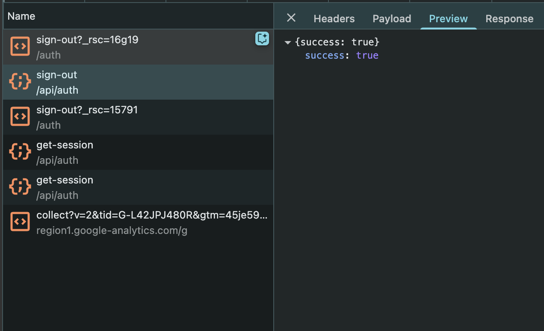Image resolution: width=544 pixels, height=331 pixels.
Task: Show the Response tab
Action: click(509, 19)
